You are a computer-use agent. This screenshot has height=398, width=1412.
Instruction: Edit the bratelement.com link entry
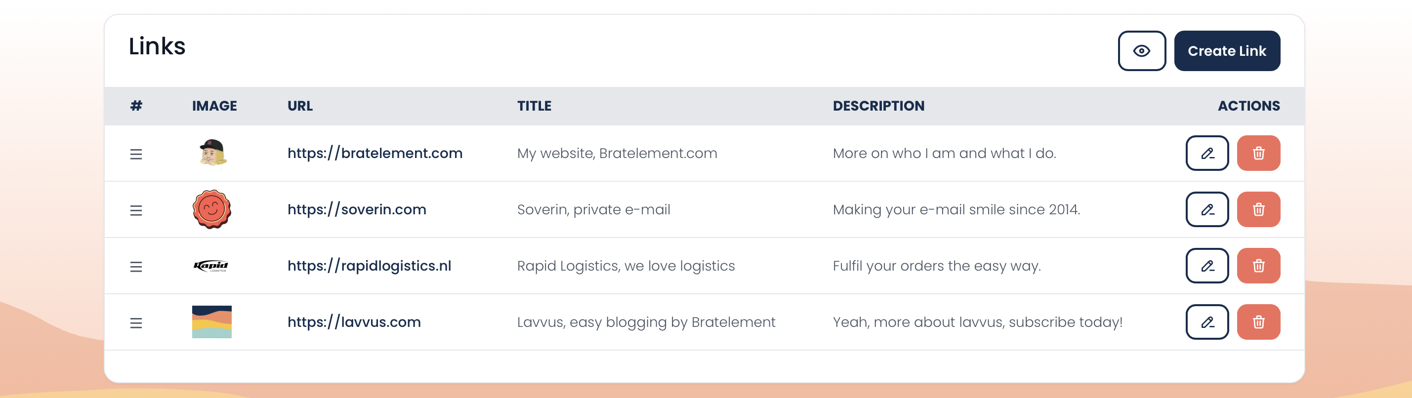(x=1207, y=154)
